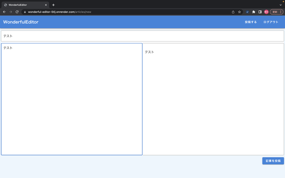Click the URL in the address bar
Image resolution: width=285 pixels, height=178 pixels.
(x=59, y=12)
